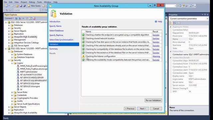This screenshot has width=213, height=120.
Task: Click the Alphabetical sort icon in Properties
Action: pyautogui.click(x=174, y=23)
